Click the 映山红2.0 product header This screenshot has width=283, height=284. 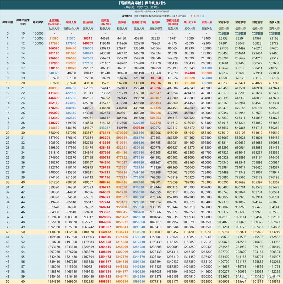(190, 22)
